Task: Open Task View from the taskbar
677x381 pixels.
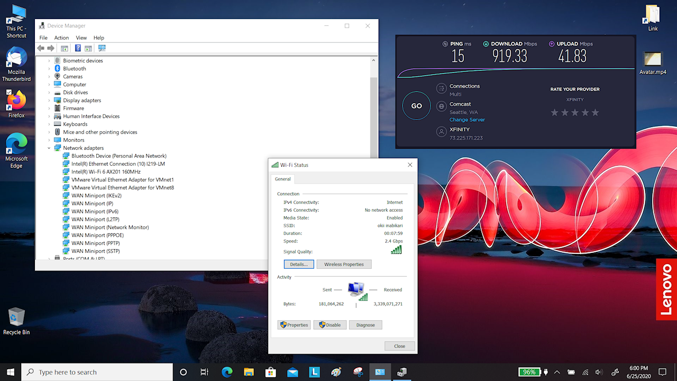Action: click(205, 372)
